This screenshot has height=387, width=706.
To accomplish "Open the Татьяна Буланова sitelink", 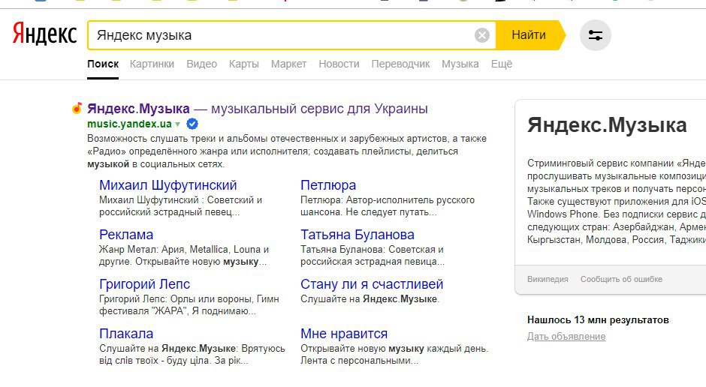I will [358, 235].
